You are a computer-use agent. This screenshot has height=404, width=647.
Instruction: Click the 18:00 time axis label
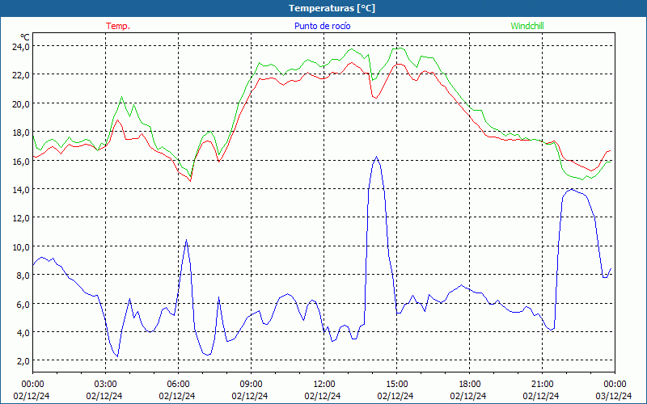[x=470, y=385]
